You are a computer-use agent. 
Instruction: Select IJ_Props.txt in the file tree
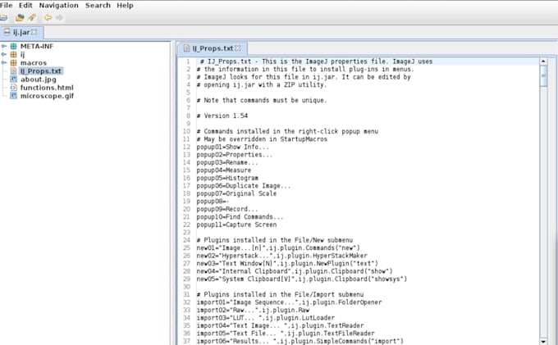41,71
